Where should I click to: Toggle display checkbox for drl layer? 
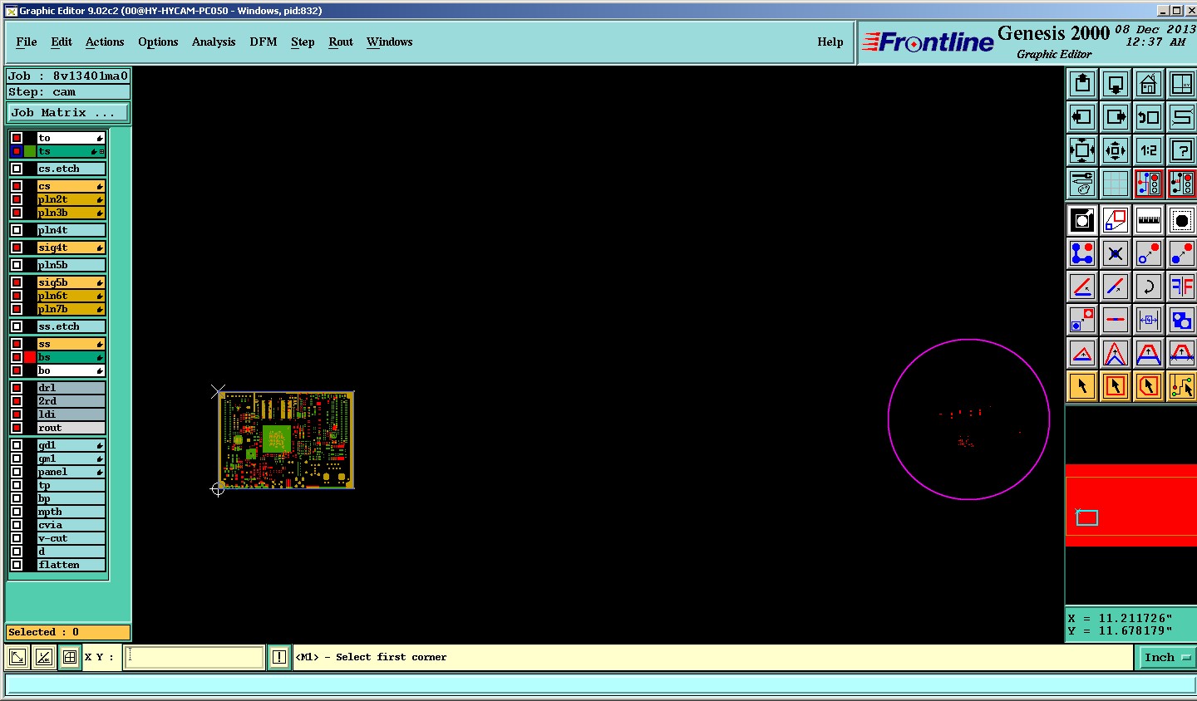click(17, 388)
